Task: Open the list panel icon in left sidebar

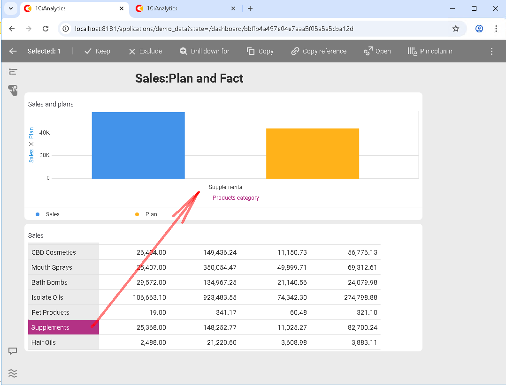Action: 13,72
